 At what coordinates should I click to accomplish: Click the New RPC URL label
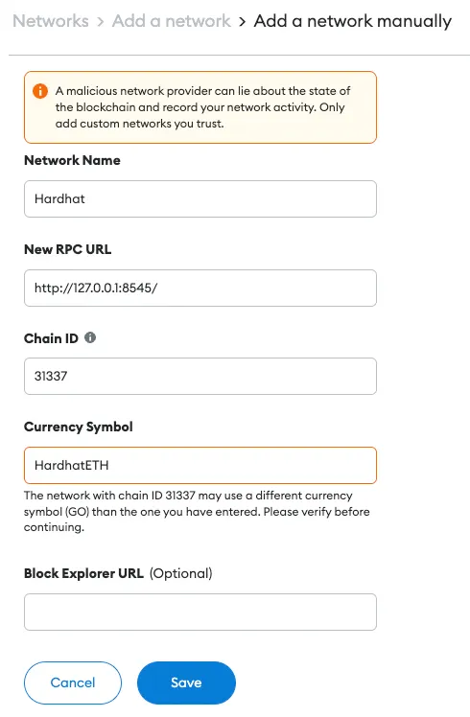68,249
